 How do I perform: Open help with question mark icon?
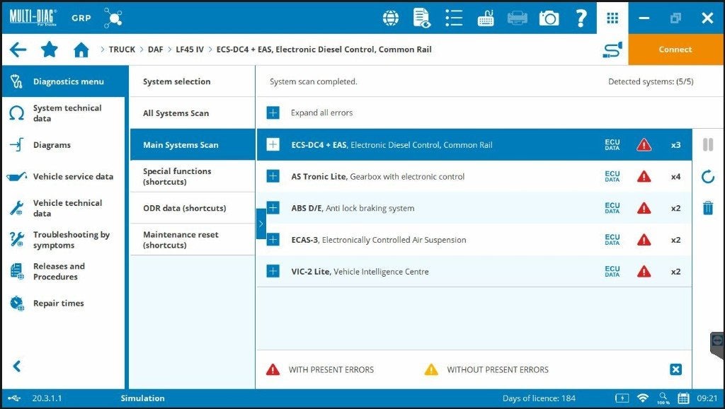tap(581, 18)
